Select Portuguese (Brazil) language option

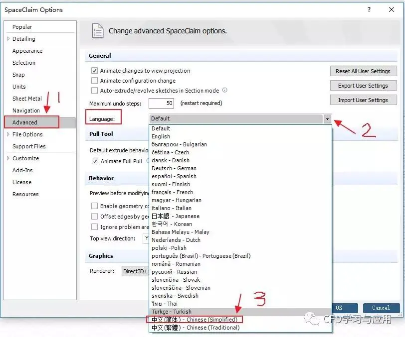click(240, 256)
